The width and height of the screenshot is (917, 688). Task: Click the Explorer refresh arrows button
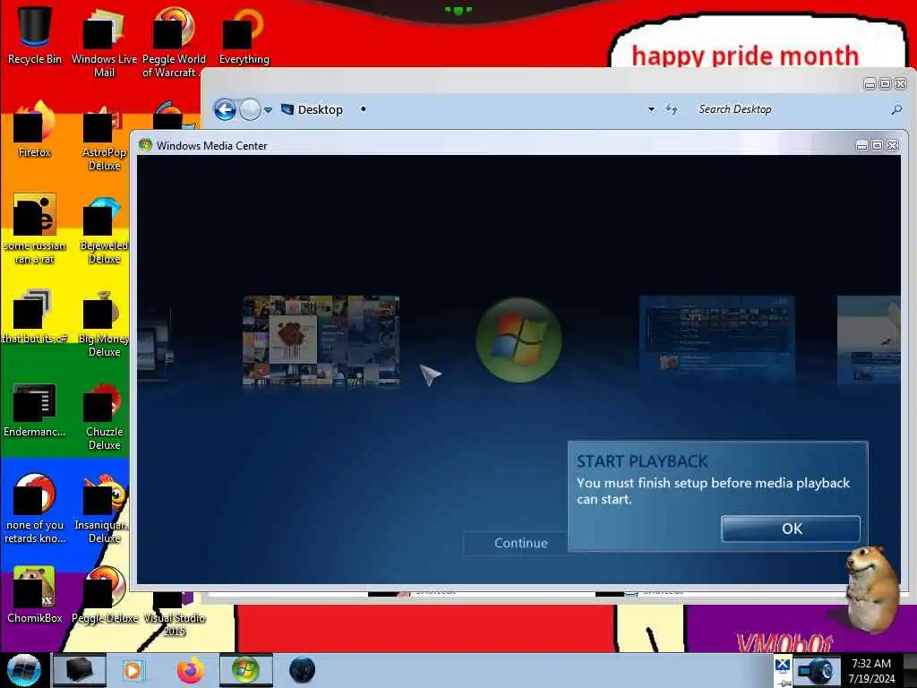tap(672, 109)
